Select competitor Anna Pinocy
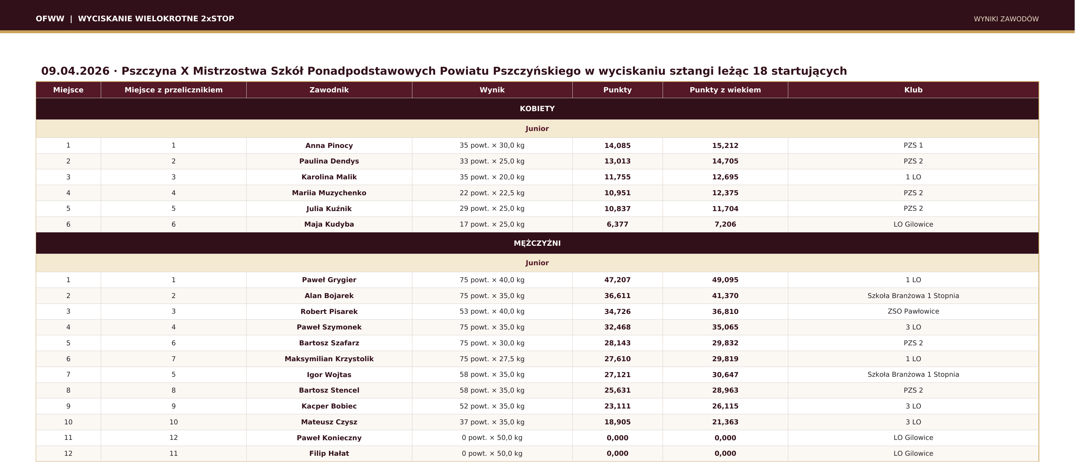 coord(329,145)
